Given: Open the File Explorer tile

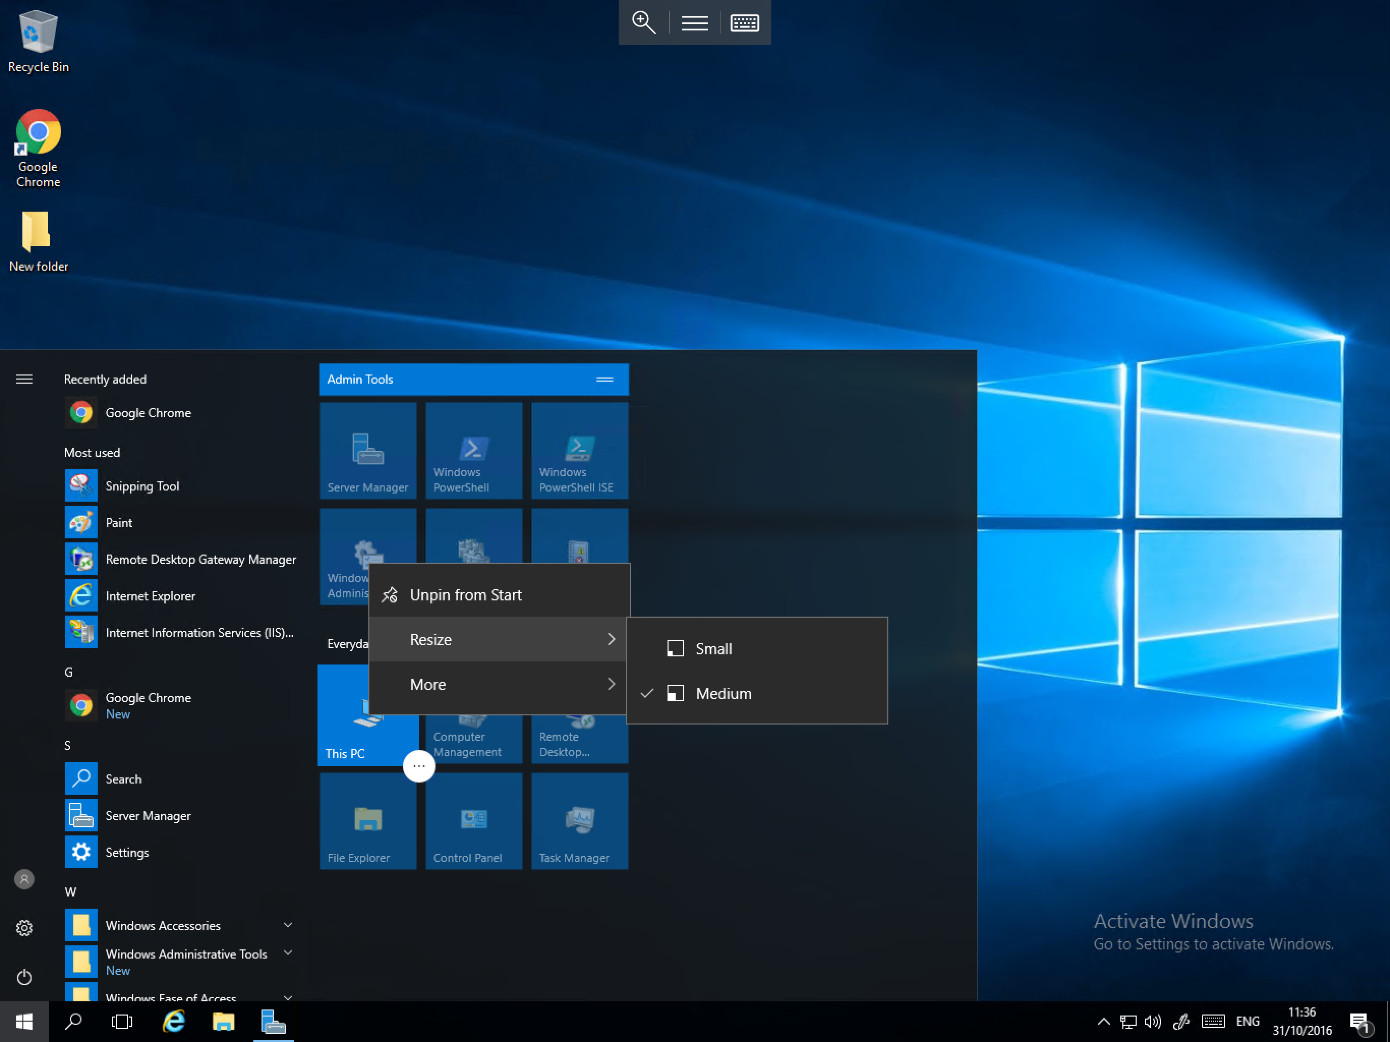Looking at the screenshot, I should [368, 821].
